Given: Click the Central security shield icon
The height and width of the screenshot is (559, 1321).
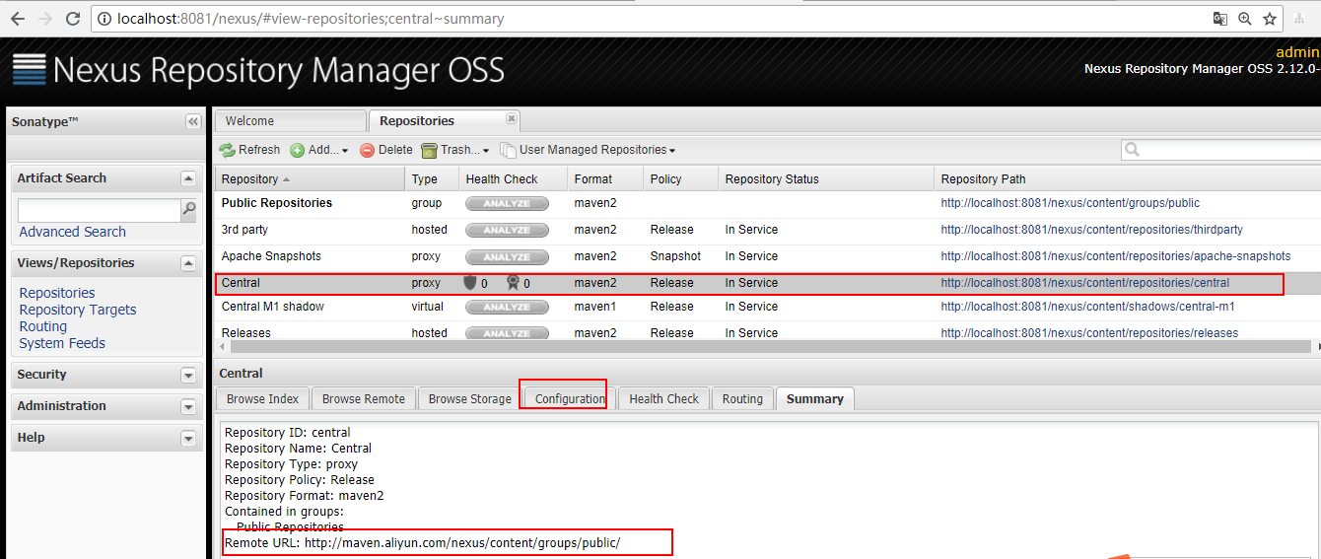Looking at the screenshot, I should tap(470, 283).
